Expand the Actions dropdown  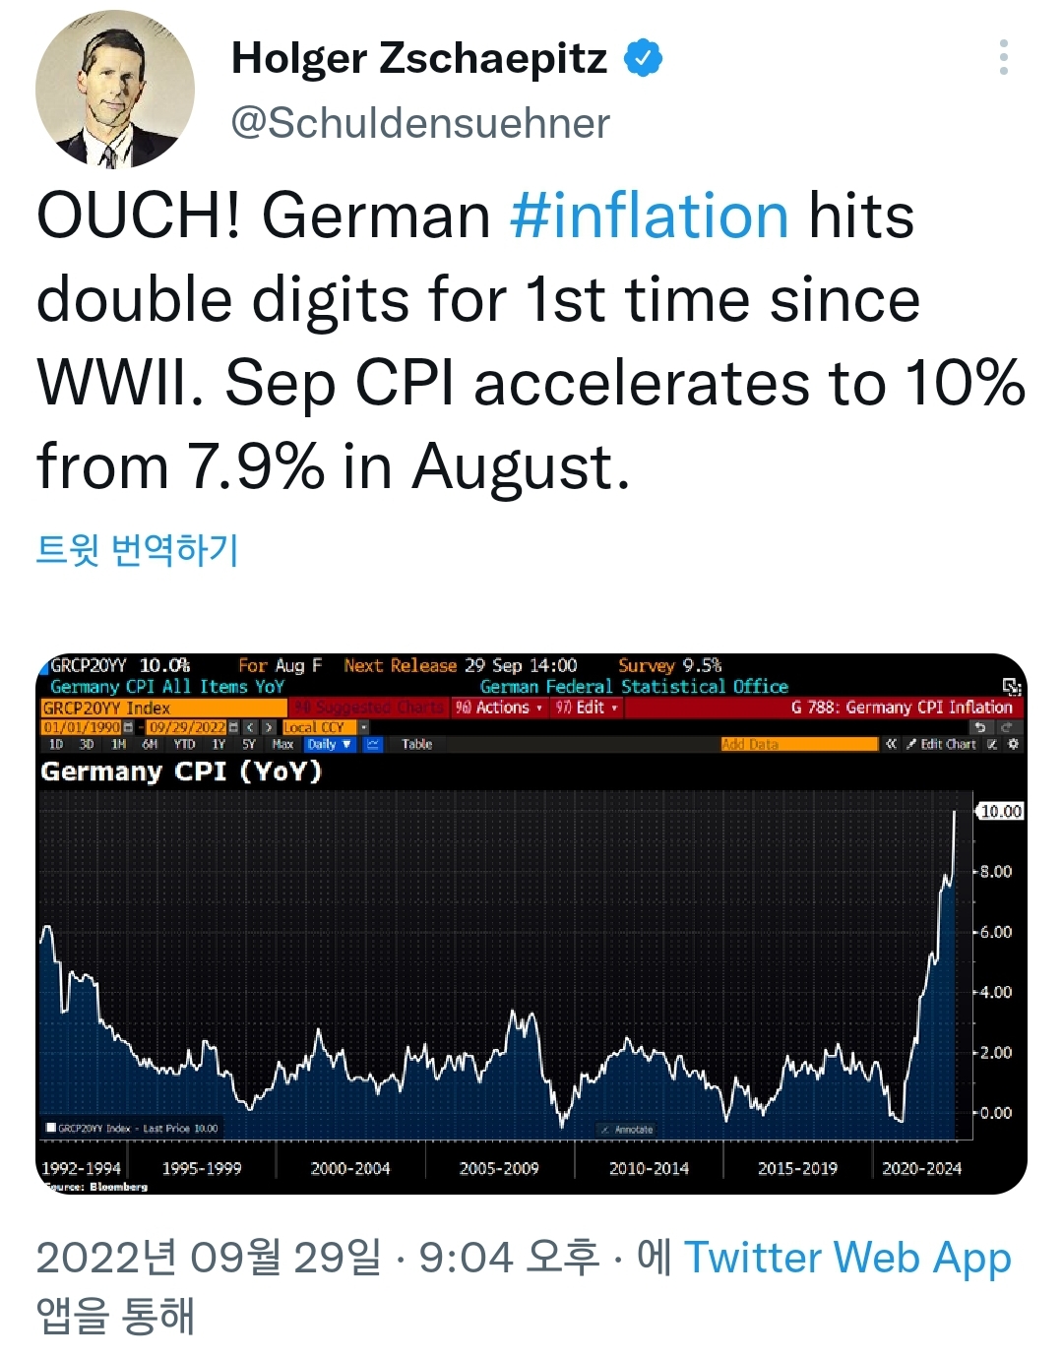(x=499, y=708)
